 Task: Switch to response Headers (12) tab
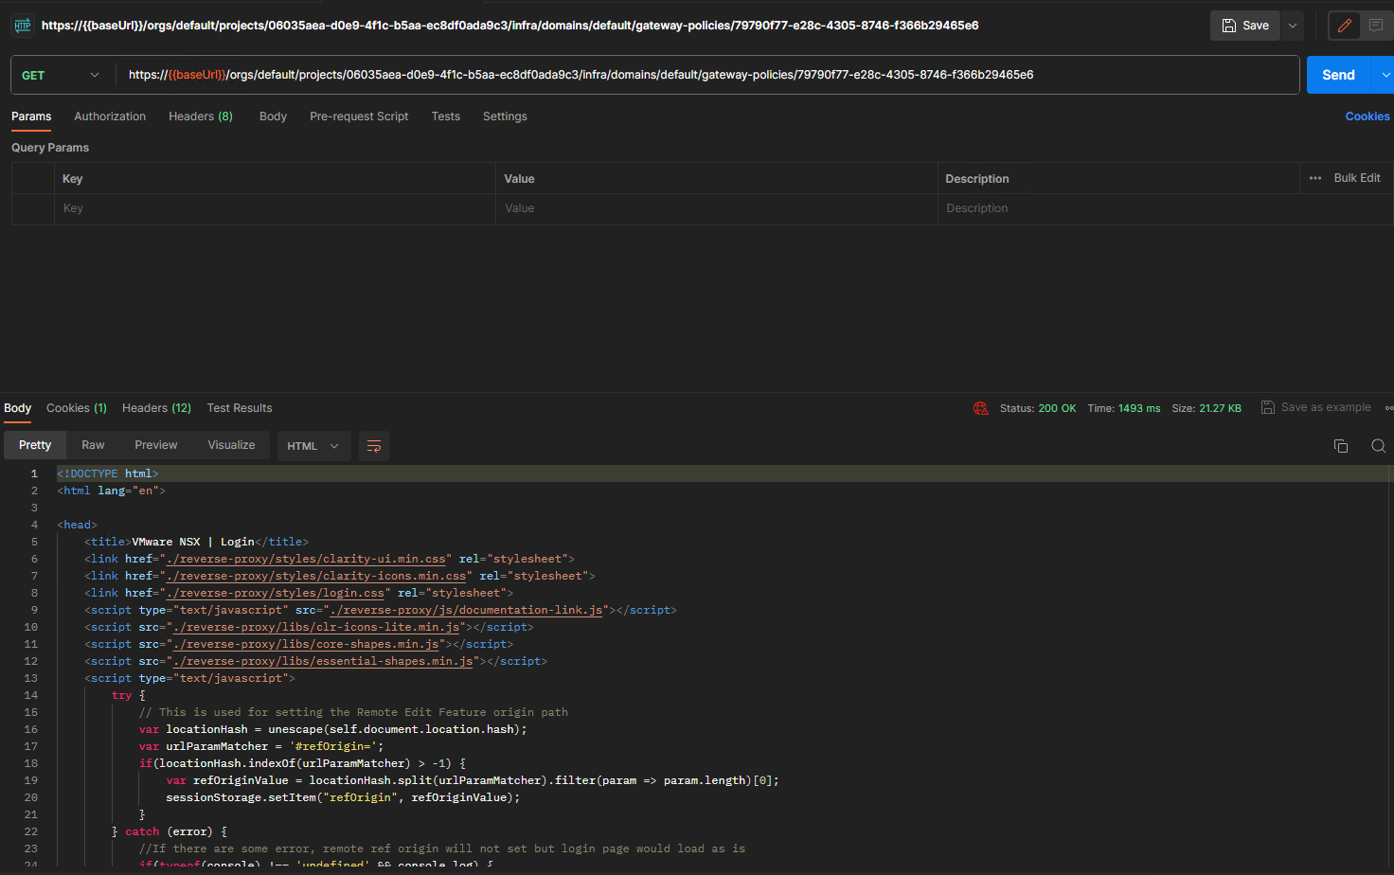click(x=156, y=408)
